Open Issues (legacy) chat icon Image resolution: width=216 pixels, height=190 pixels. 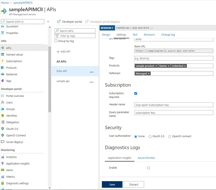[x=2, y=142]
